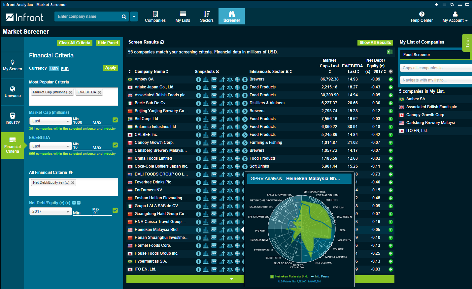
Task: Open peers snapshot for Beijing Yanjing Brewery
Action: (230, 111)
